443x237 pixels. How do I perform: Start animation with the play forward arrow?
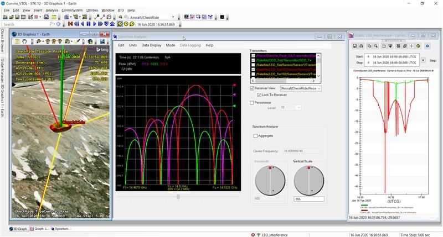[x=94, y=24]
